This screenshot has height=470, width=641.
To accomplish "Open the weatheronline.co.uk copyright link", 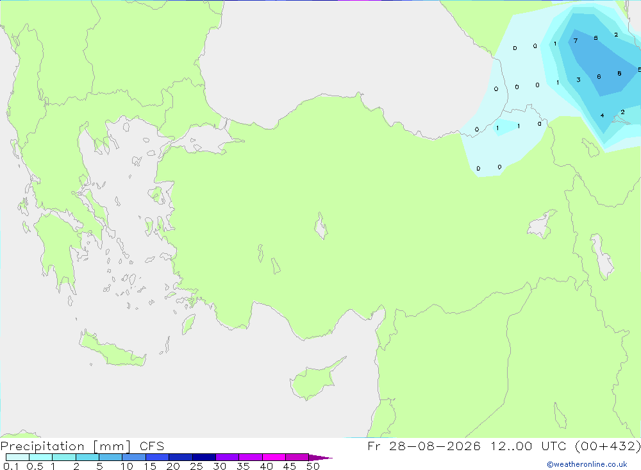I will click(587, 464).
